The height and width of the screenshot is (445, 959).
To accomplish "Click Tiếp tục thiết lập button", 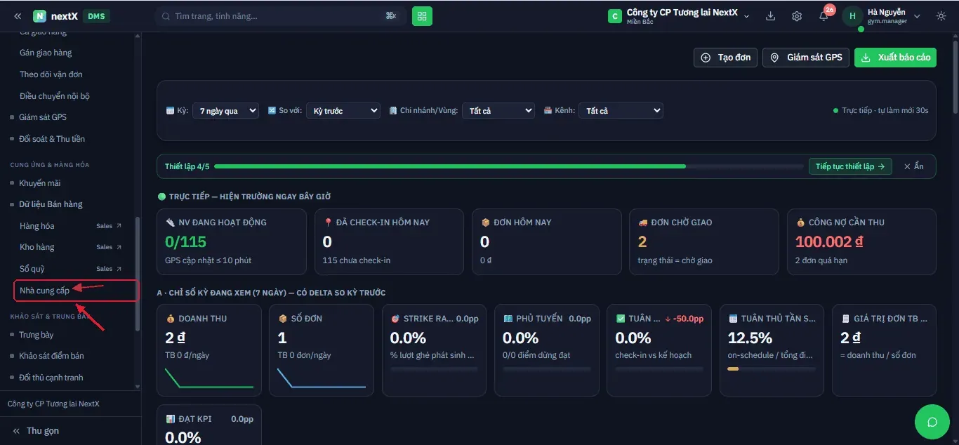I will [x=850, y=166].
